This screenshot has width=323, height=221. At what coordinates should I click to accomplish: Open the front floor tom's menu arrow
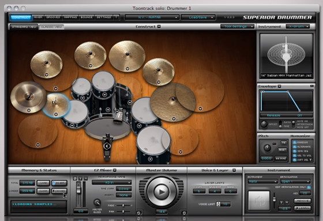coord(150,159)
